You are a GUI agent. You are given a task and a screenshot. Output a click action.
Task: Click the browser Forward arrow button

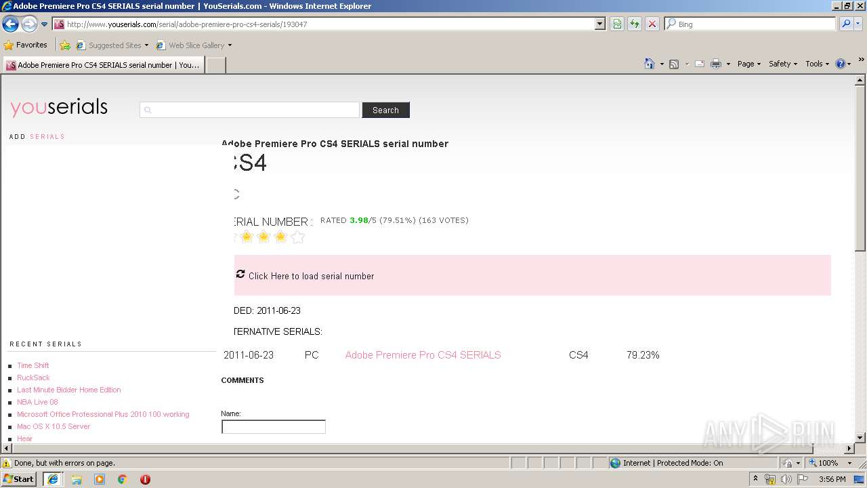pyautogui.click(x=29, y=24)
